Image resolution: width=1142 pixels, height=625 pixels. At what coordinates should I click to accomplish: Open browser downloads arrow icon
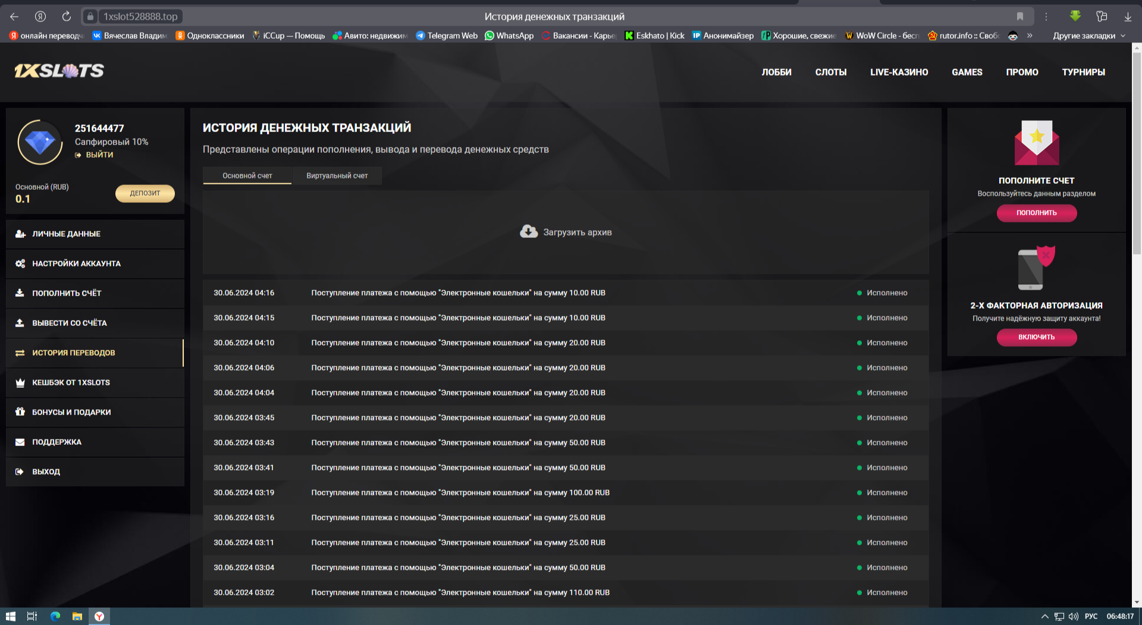[x=1128, y=17]
